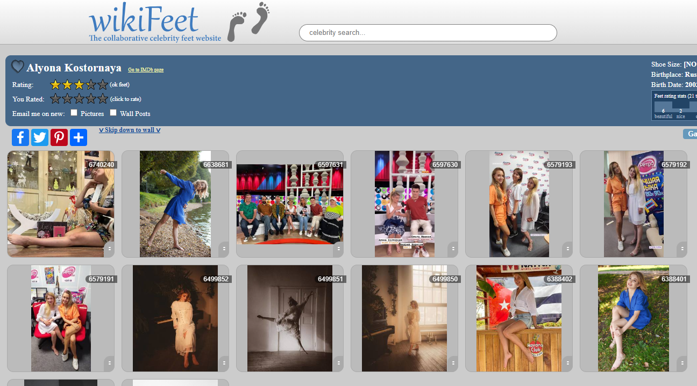
Task: Share the page via Facebook icon
Action: tap(20, 137)
